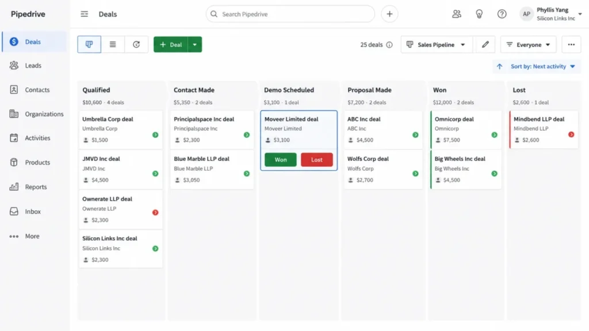Switch to forecast view

tap(136, 44)
